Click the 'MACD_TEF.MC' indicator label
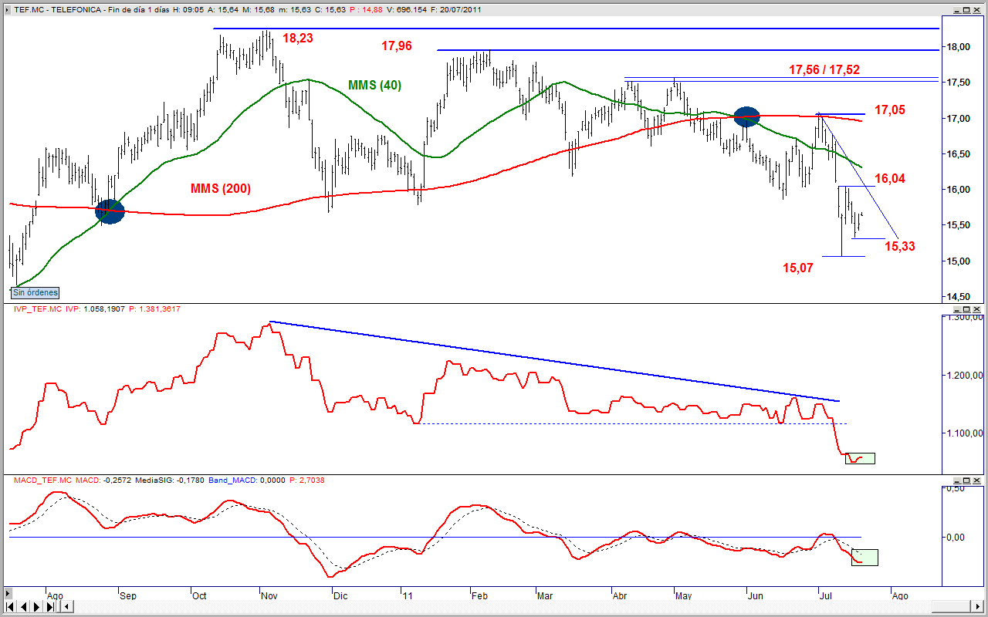This screenshot has width=988, height=617. coord(42,480)
